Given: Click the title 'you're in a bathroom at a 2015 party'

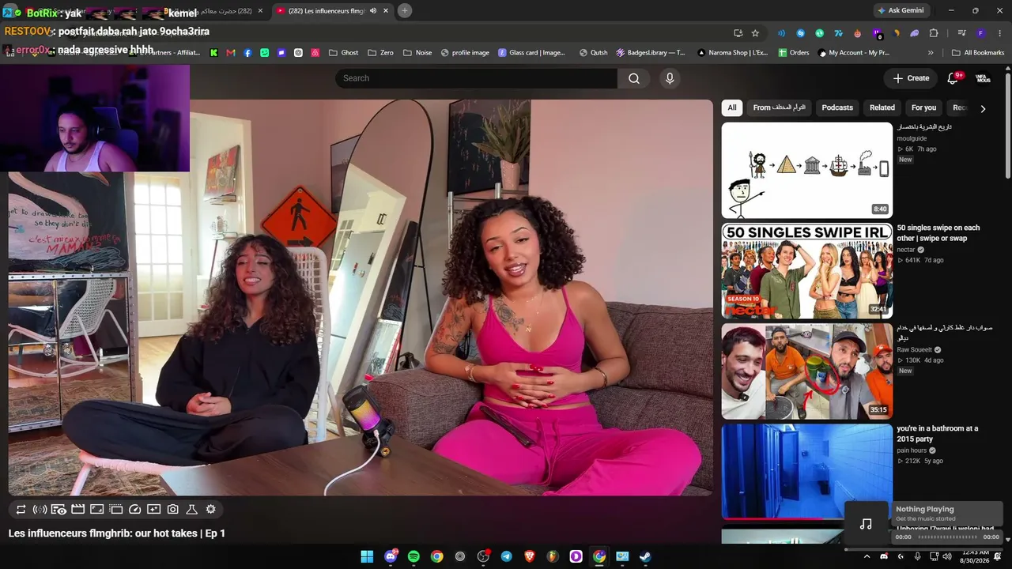Looking at the screenshot, I should [938, 434].
